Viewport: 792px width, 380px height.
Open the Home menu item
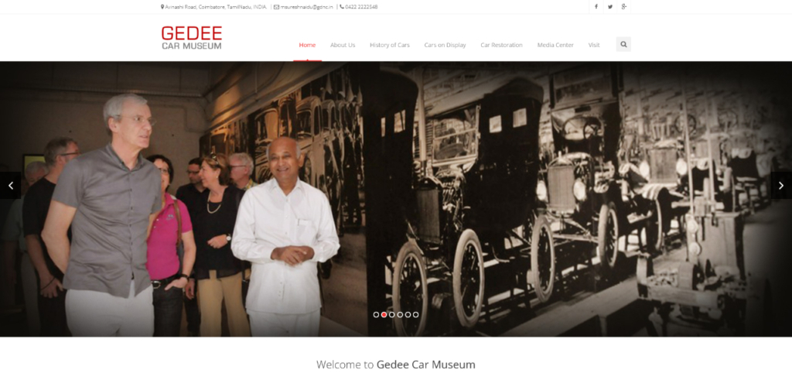coord(307,45)
